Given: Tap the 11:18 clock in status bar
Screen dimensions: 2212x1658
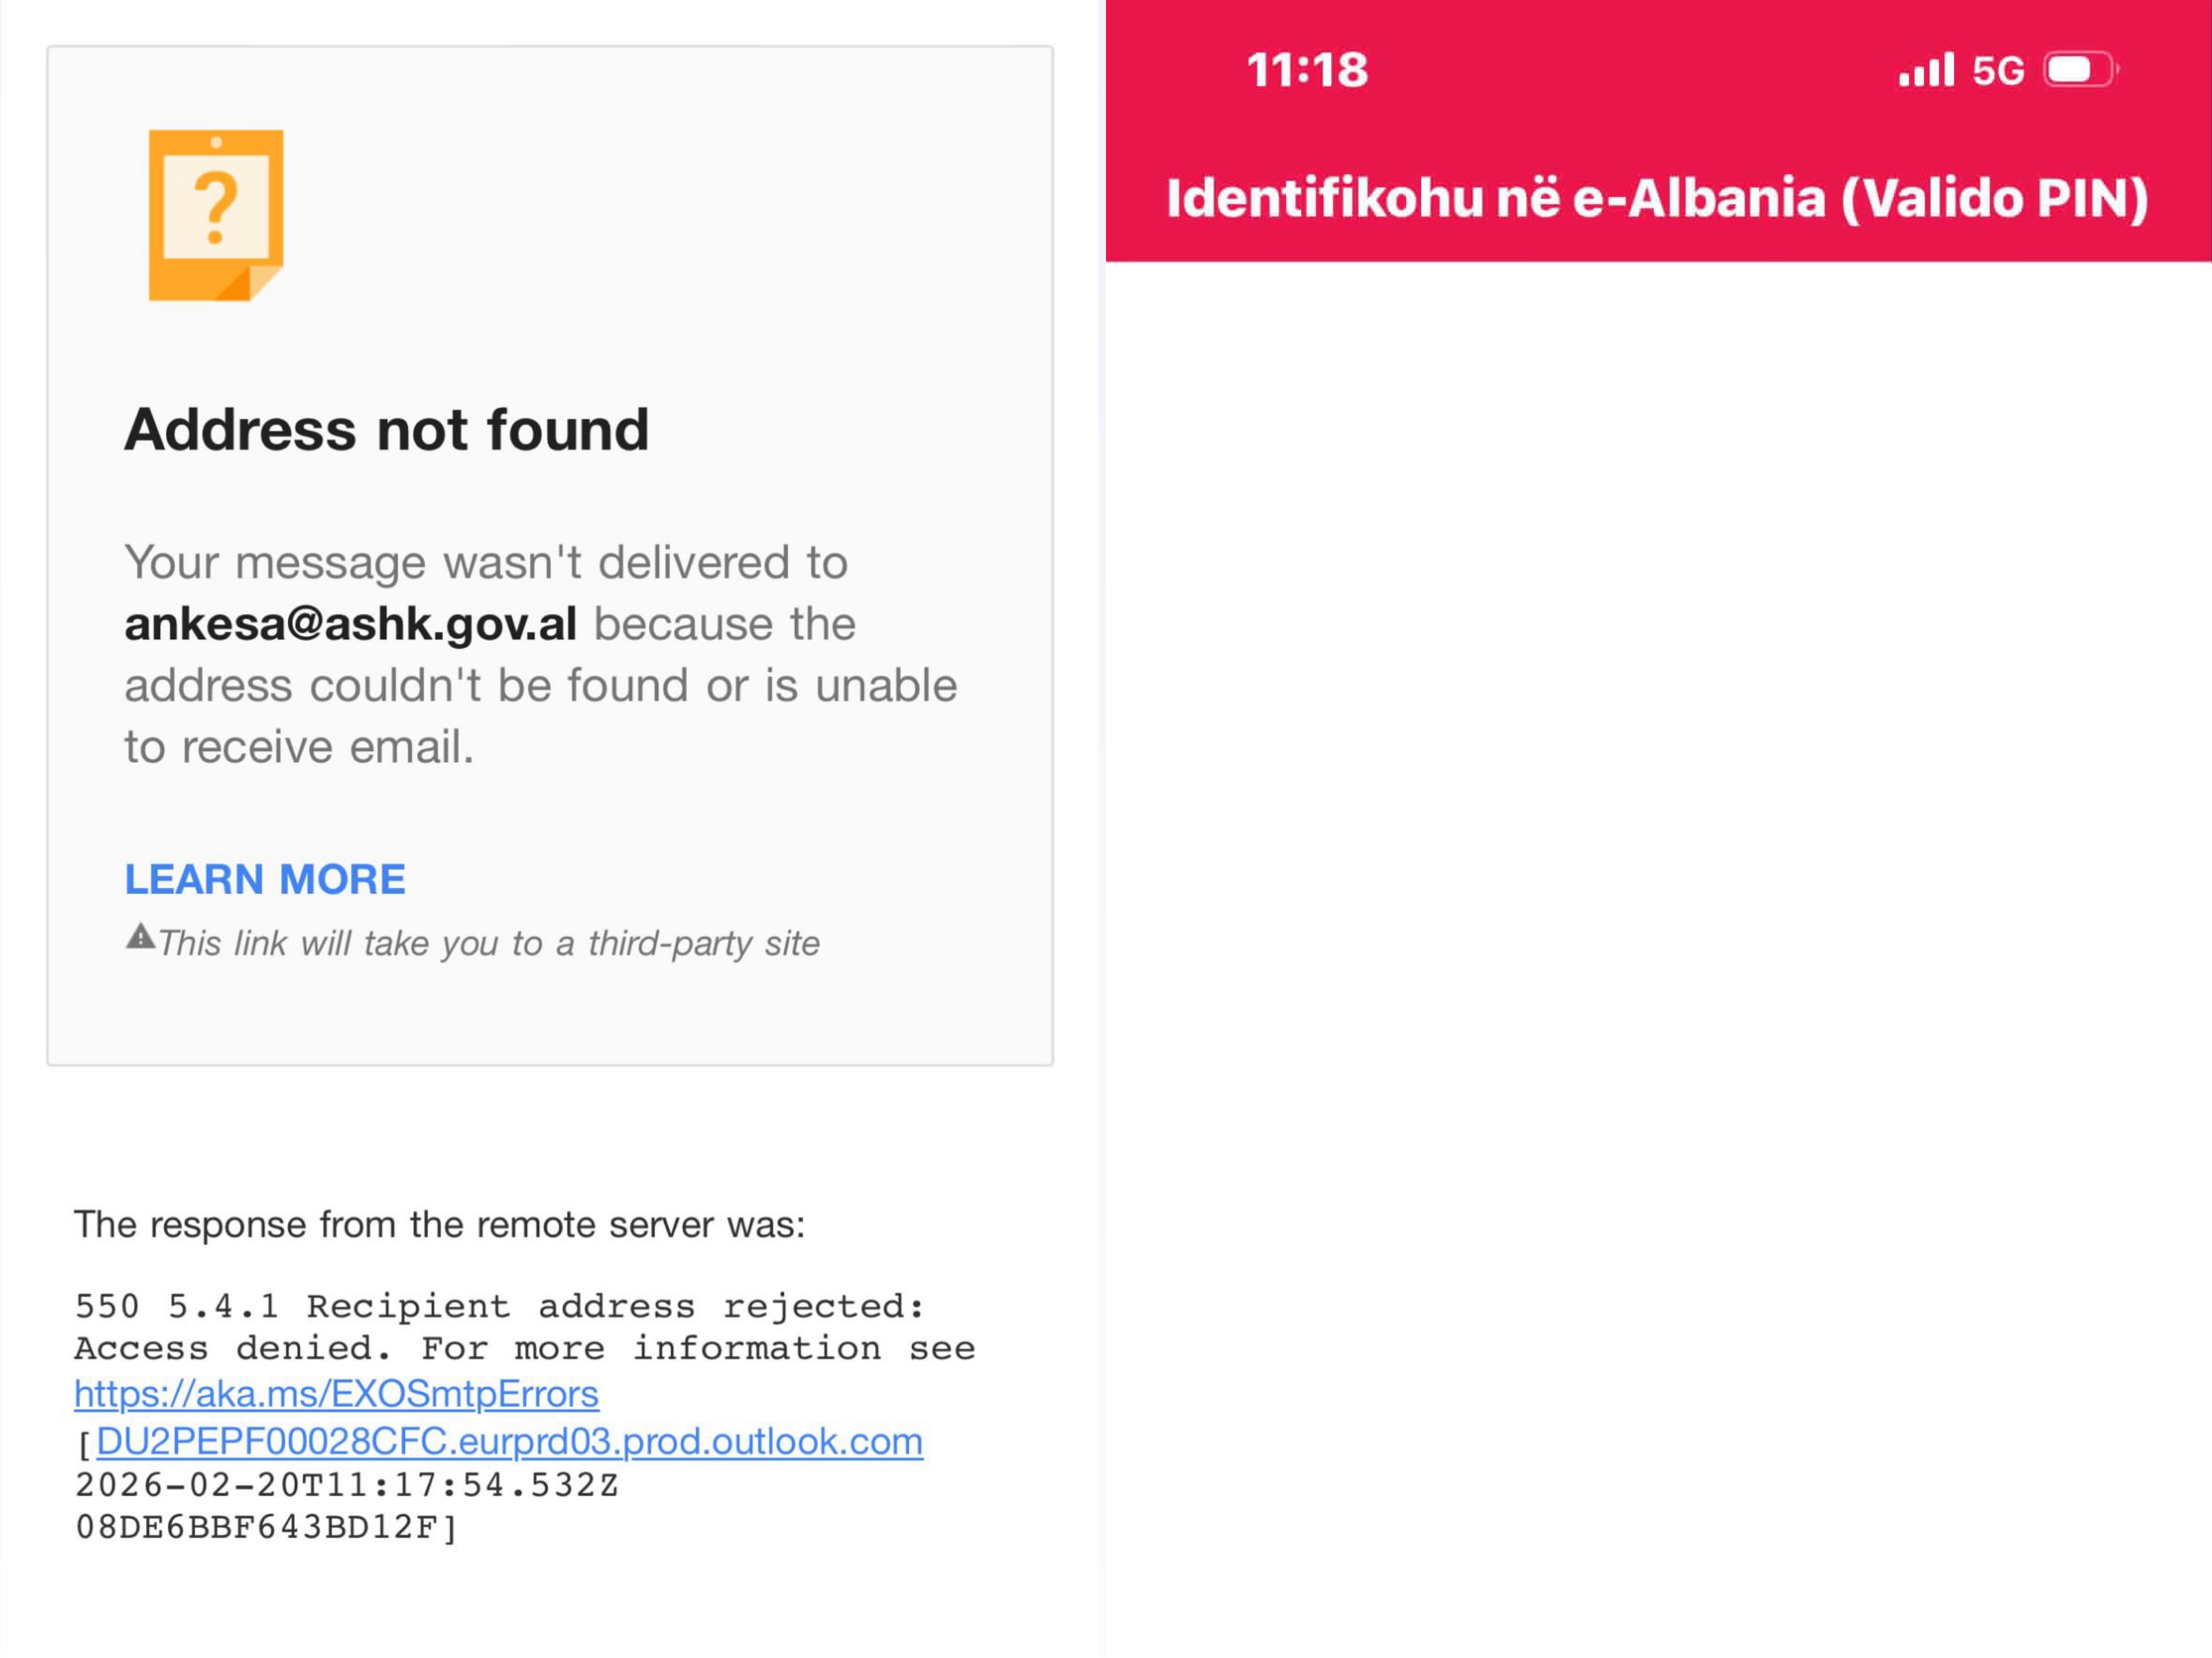Looking at the screenshot, I should point(1306,71).
